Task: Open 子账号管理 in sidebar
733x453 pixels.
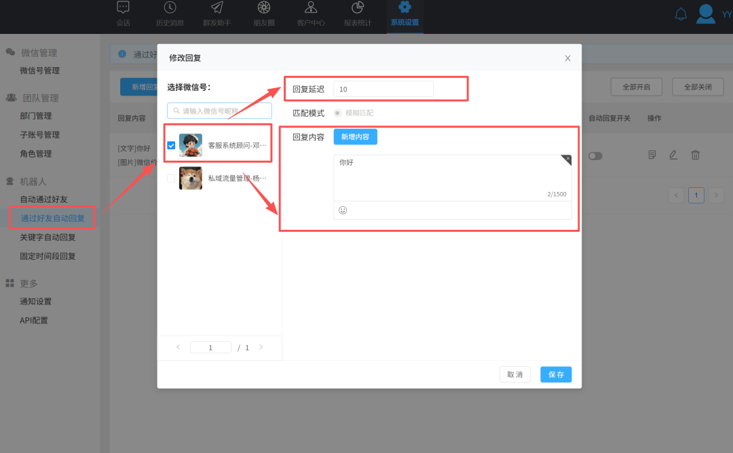Action: coord(40,134)
